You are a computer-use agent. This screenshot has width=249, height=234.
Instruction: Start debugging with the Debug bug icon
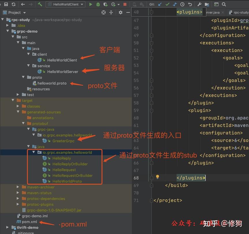click(x=98, y=4)
